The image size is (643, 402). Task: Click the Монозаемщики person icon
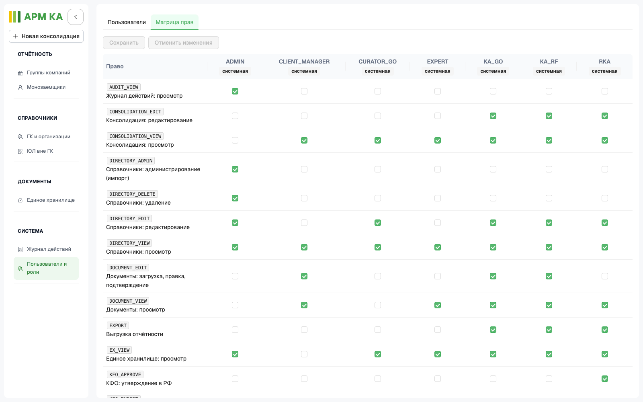[20, 87]
